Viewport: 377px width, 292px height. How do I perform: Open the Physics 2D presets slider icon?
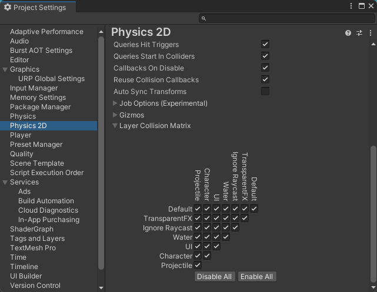359,33
